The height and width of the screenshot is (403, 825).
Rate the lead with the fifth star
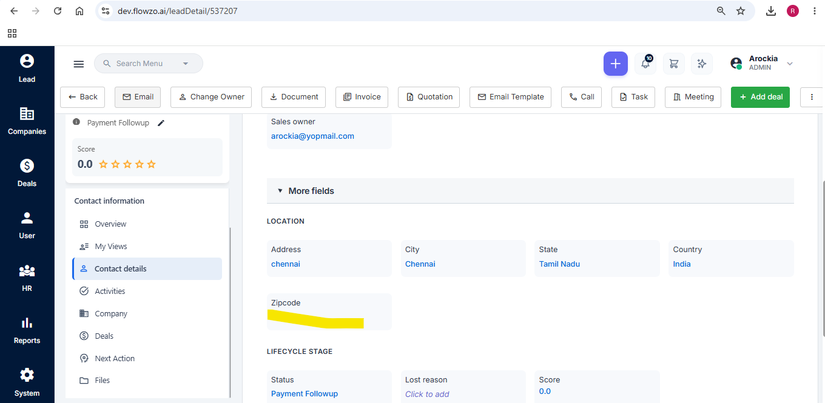tap(152, 164)
